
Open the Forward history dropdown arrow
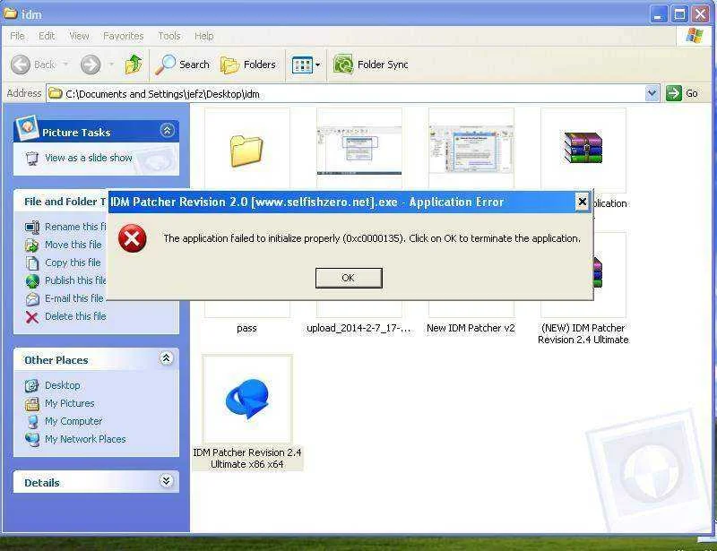click(111, 65)
